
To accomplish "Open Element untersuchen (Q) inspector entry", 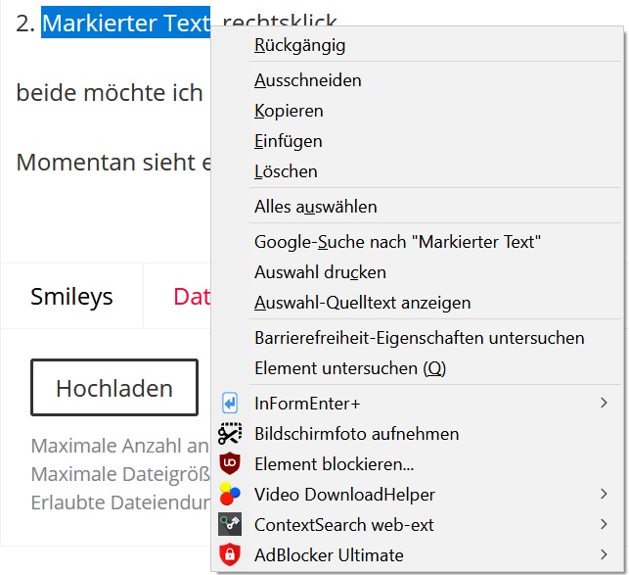I will point(350,368).
